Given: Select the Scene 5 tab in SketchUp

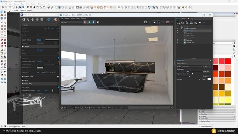Looking at the screenshot, I should pos(29,10).
